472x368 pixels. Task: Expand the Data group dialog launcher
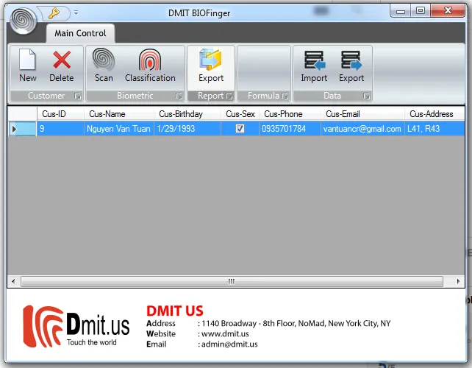coord(366,96)
